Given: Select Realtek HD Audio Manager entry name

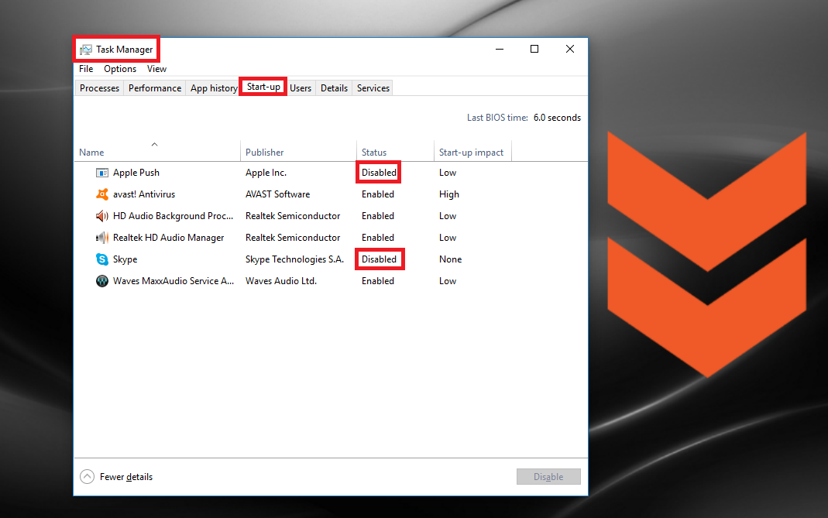Looking at the screenshot, I should [168, 238].
